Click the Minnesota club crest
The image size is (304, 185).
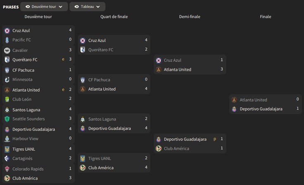pos(7,80)
